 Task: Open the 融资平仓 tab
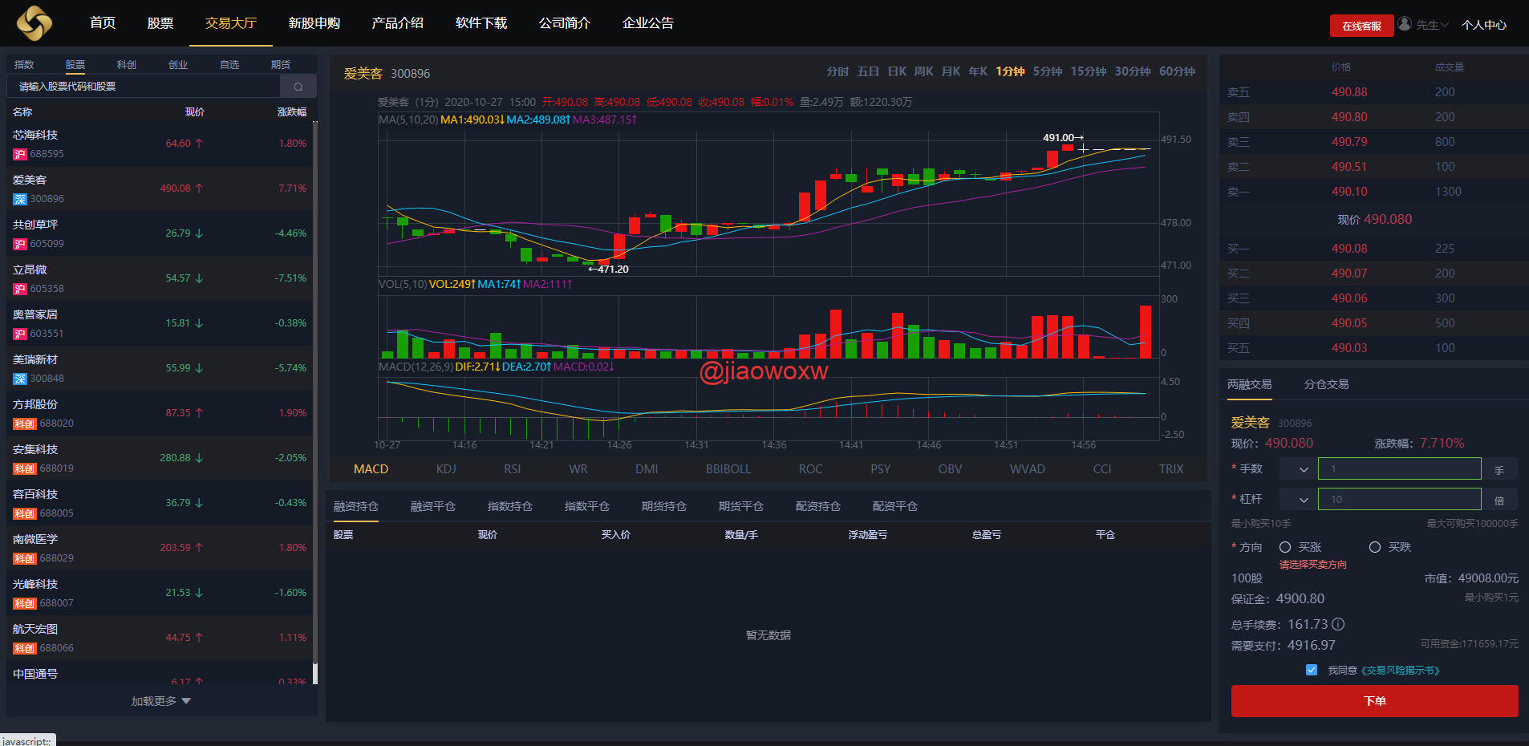tap(433, 506)
